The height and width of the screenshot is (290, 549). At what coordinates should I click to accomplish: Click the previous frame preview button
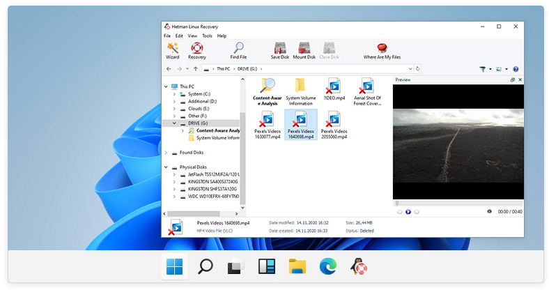(399, 212)
